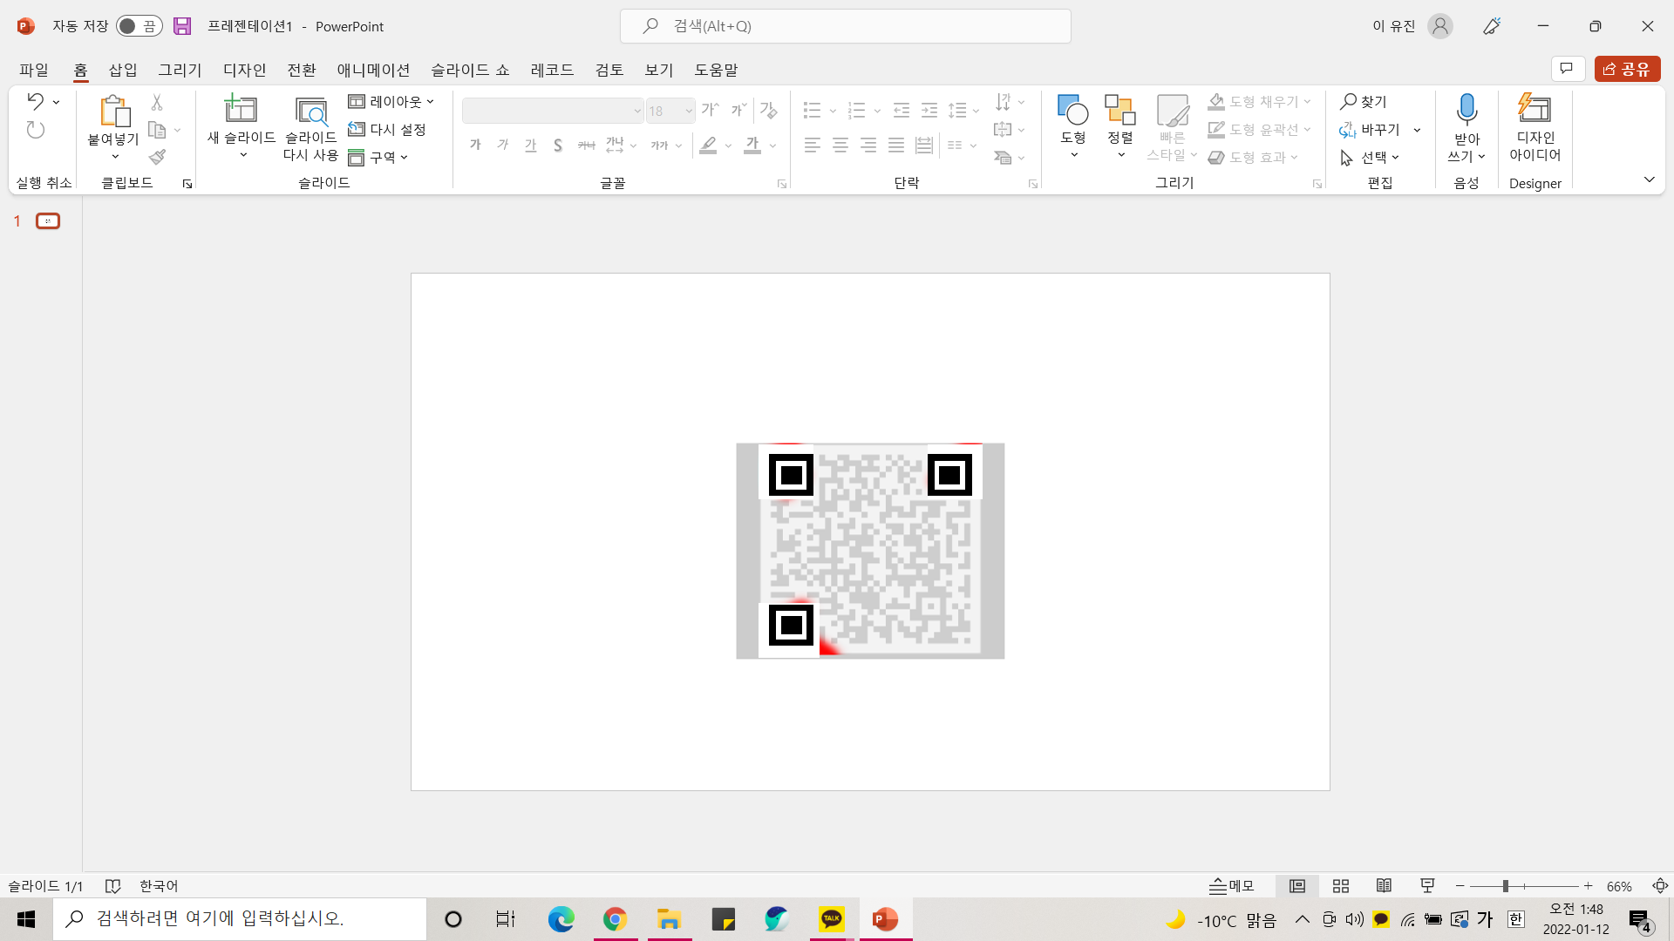The width and height of the screenshot is (1674, 941).
Task: Click the Undo arrow icon
Action: (35, 101)
